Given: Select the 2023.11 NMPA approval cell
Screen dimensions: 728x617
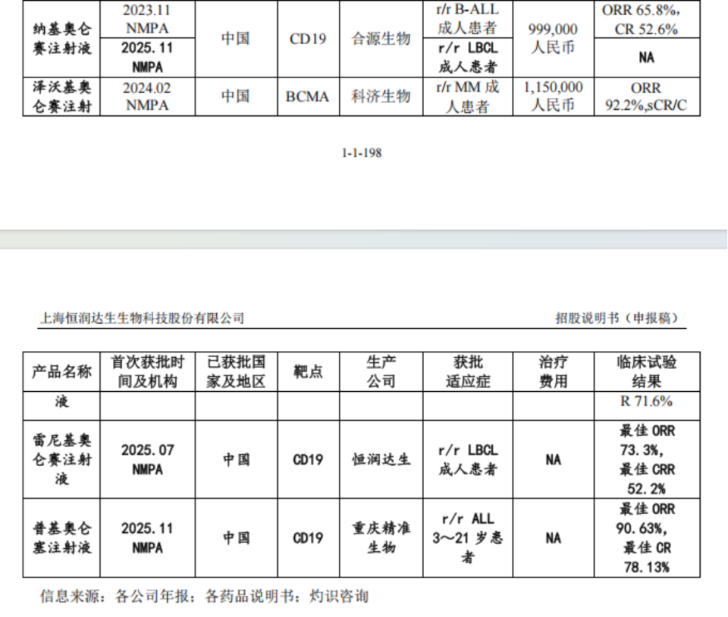Looking at the screenshot, I should pyautogui.click(x=147, y=19).
